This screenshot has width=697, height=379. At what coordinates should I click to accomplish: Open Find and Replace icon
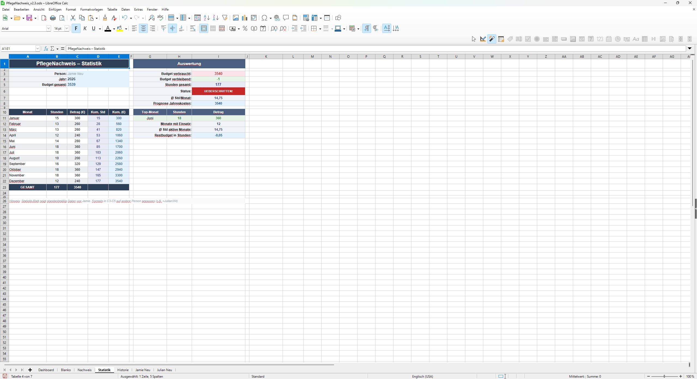click(x=151, y=18)
